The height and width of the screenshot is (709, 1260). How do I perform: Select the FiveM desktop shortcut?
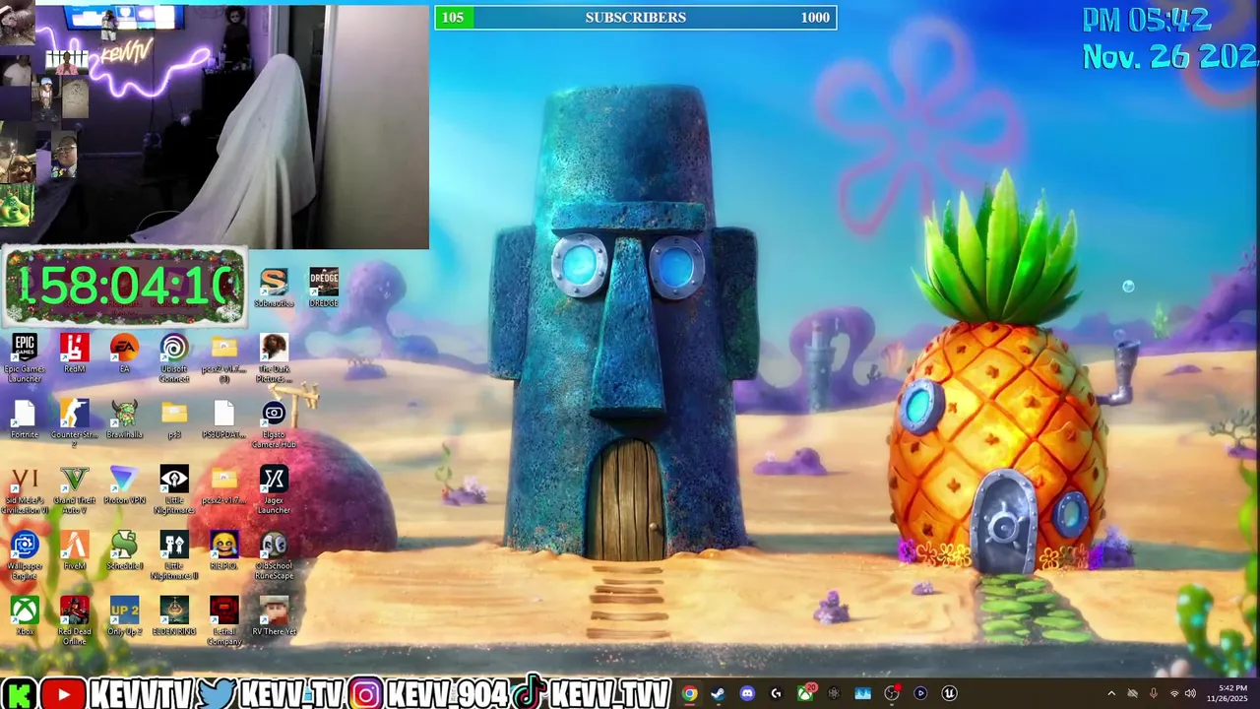[74, 551]
